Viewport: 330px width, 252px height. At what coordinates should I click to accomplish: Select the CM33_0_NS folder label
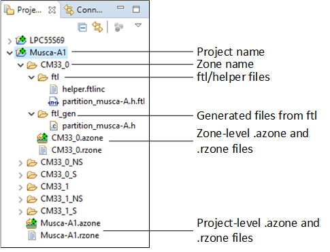[62, 162]
